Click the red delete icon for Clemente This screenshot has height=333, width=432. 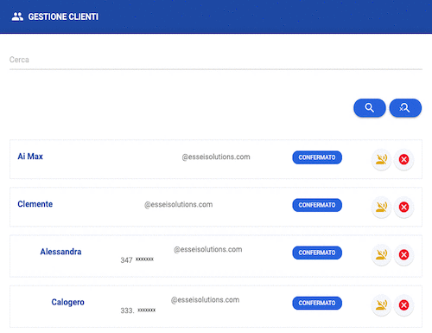tap(403, 207)
